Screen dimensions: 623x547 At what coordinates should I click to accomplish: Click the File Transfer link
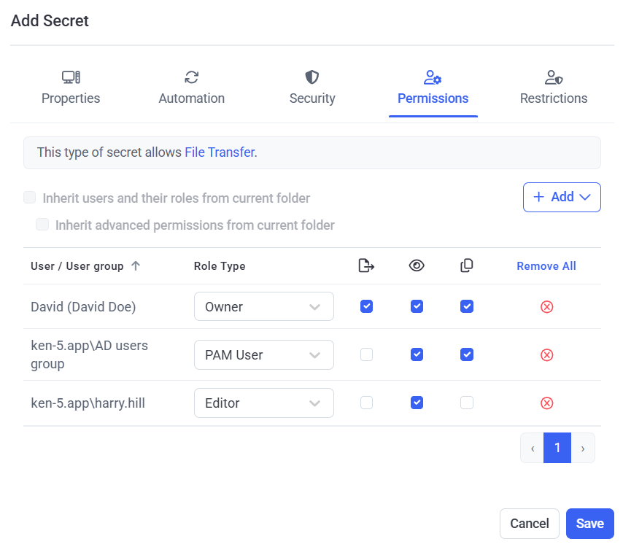pos(220,152)
